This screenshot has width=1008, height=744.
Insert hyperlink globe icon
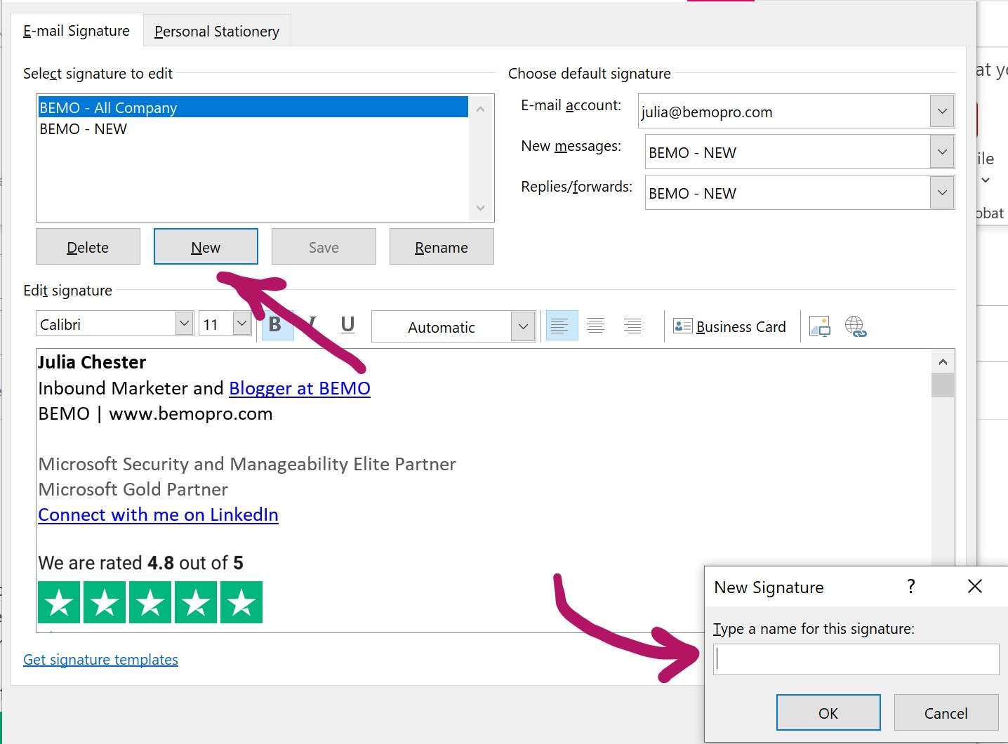coord(856,326)
